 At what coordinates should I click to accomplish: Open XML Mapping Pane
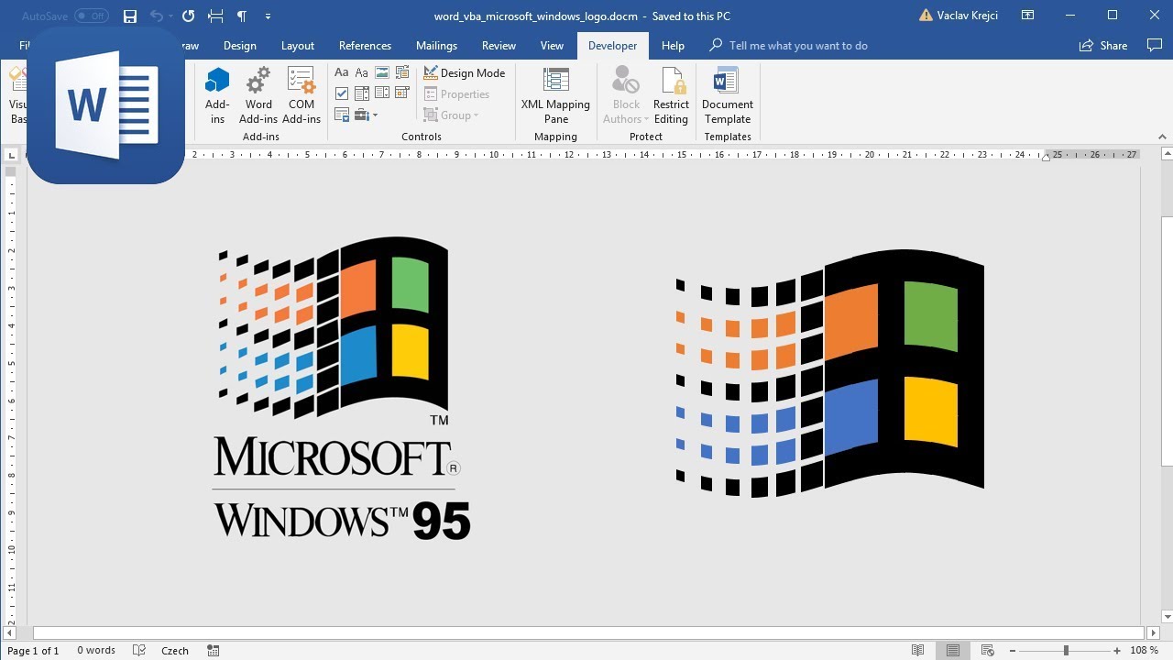555,95
